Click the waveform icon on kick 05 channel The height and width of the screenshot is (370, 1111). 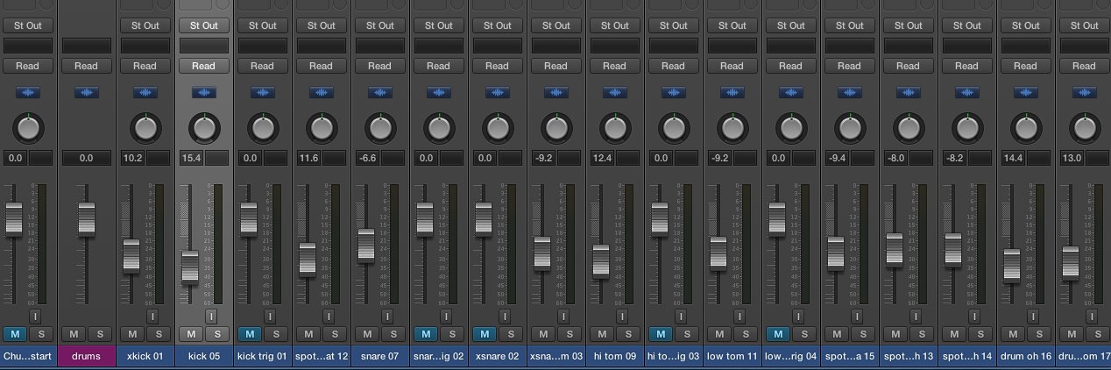point(203,92)
